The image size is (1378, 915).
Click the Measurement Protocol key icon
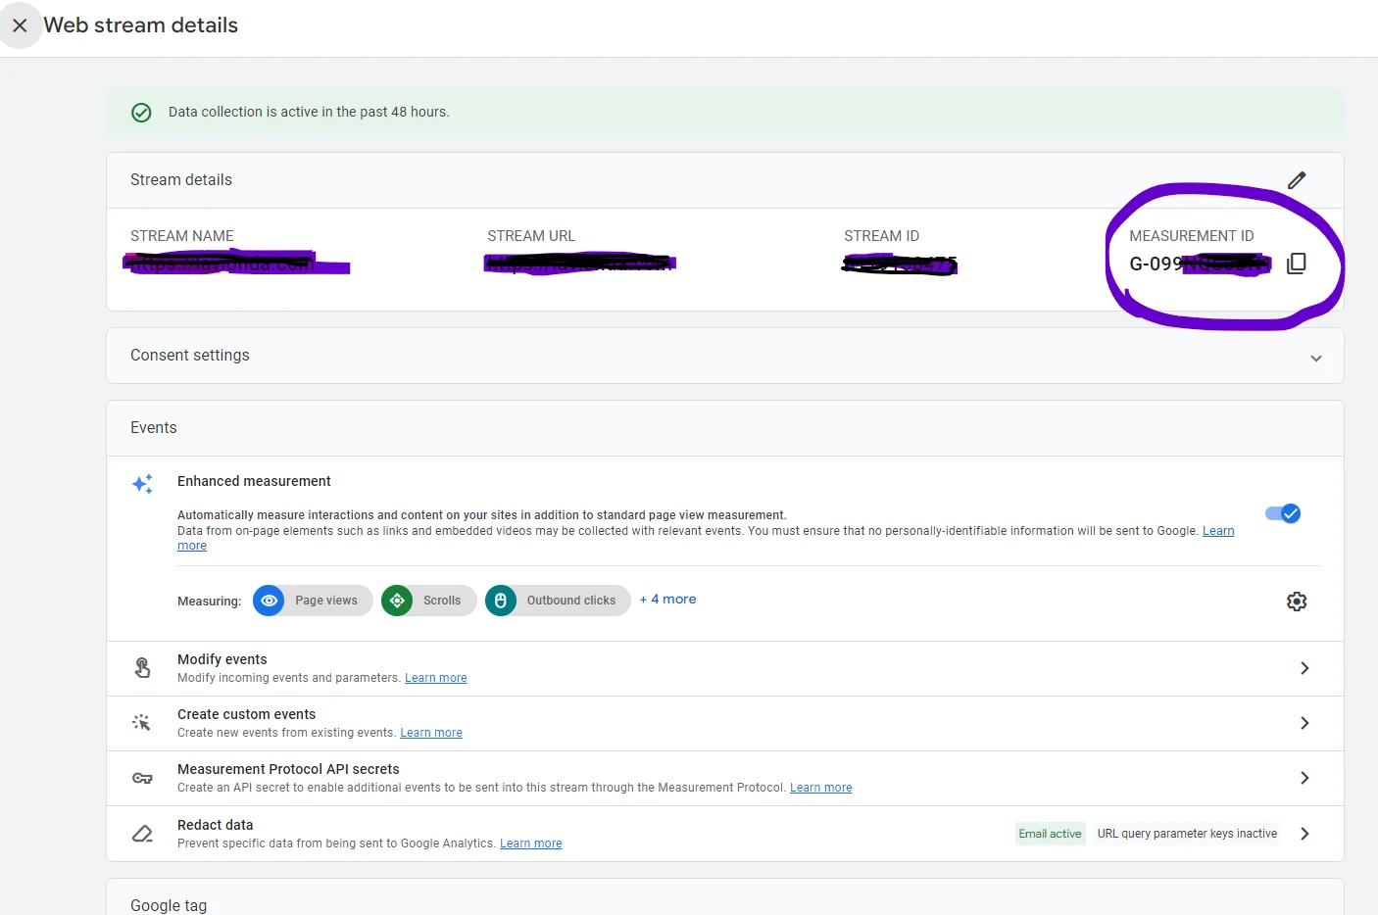coord(142,778)
